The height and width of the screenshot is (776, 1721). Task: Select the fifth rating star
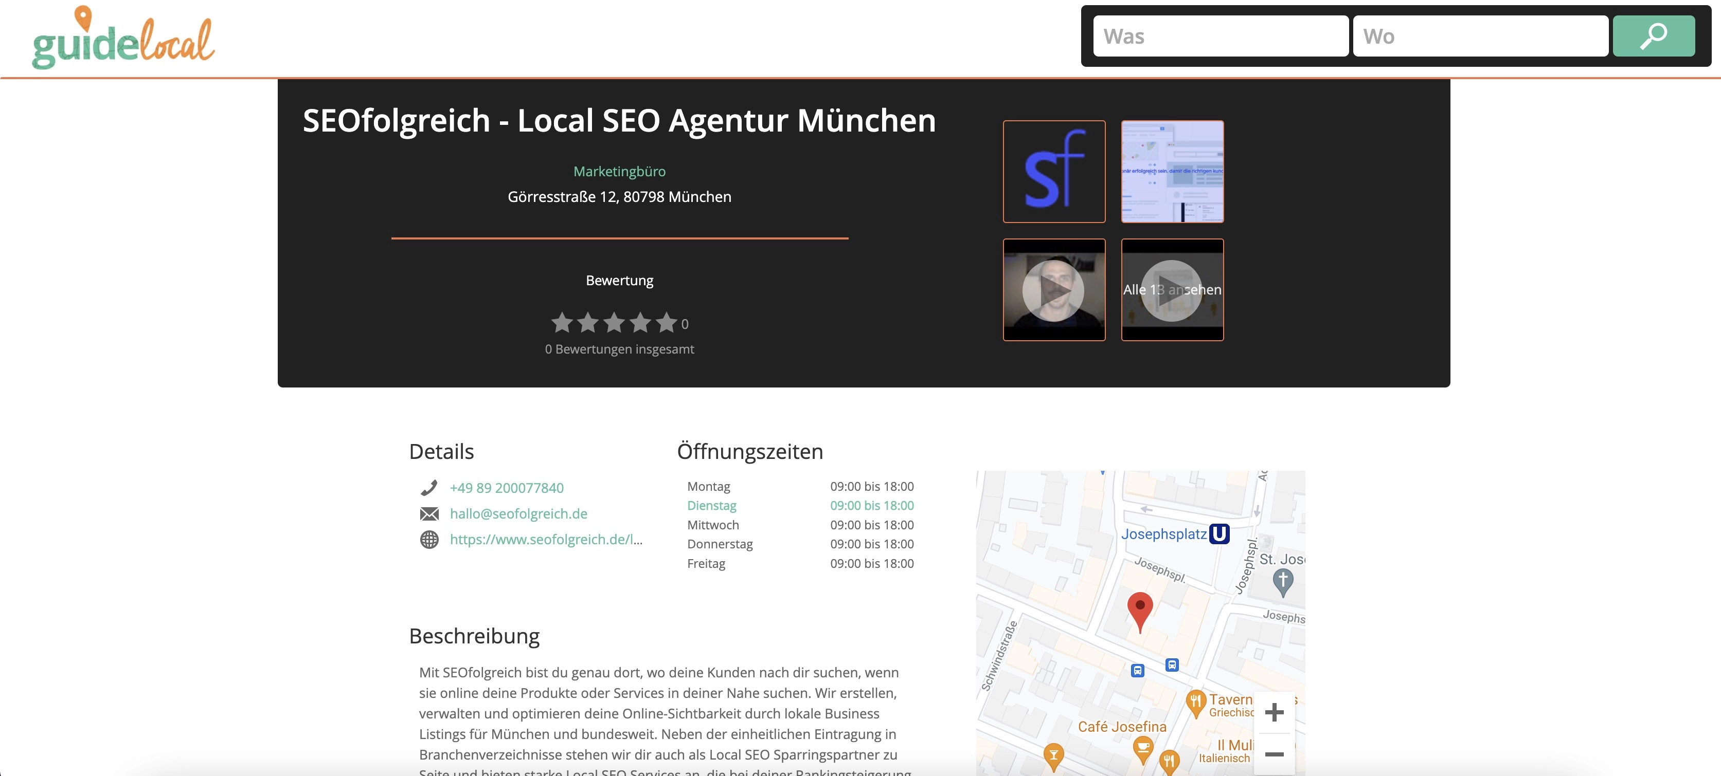coord(666,323)
